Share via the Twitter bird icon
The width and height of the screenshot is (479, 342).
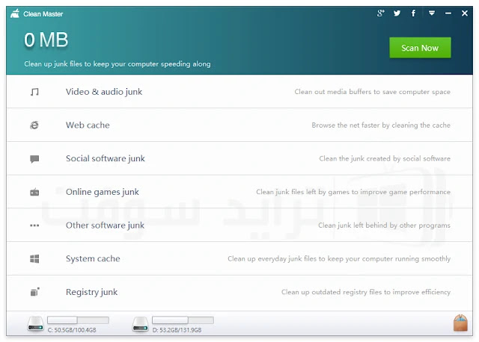[x=397, y=13]
